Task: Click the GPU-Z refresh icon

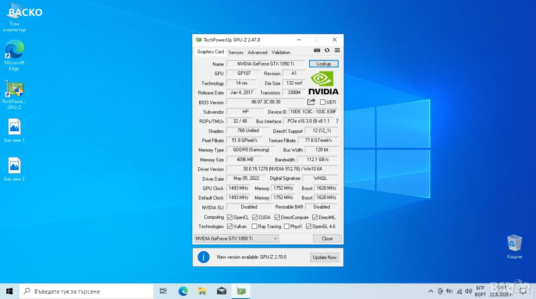Action: pyautogui.click(x=327, y=50)
